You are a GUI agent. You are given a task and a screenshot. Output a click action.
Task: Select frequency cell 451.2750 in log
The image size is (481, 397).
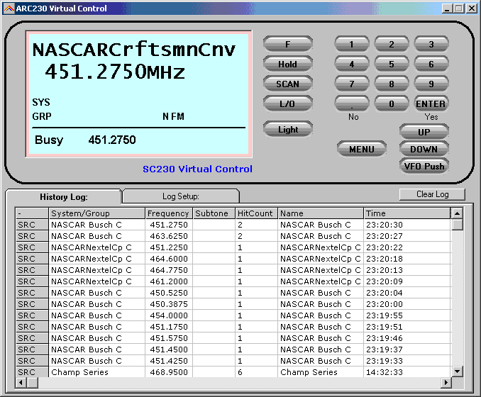[169, 225]
